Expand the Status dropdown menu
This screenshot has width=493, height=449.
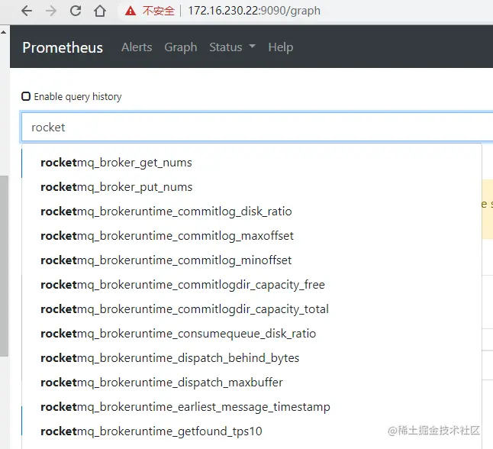coord(232,47)
